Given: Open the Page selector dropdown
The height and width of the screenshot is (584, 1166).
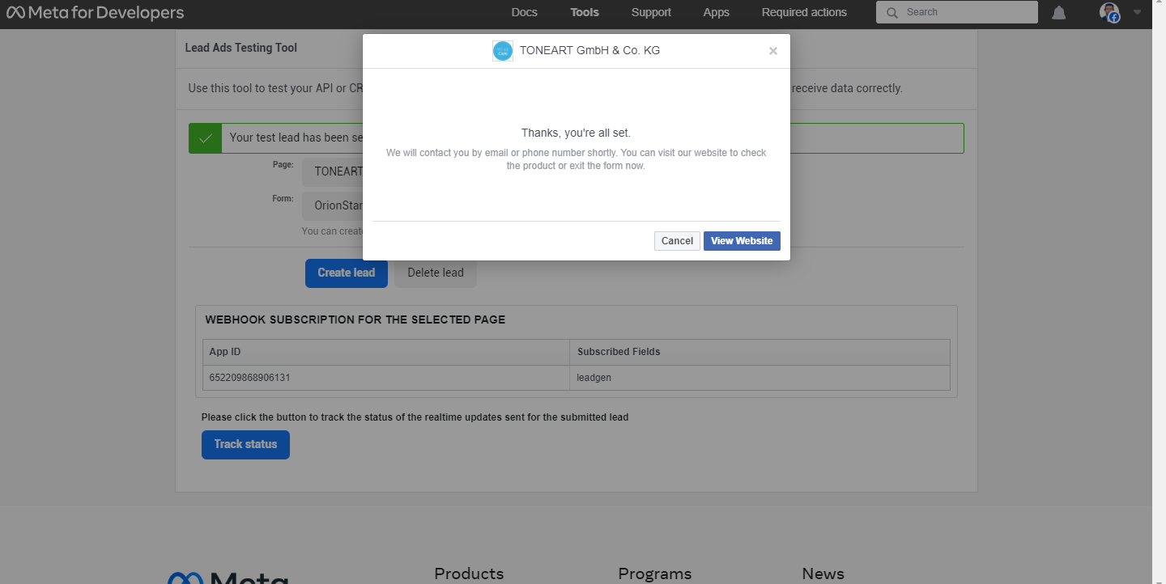Looking at the screenshot, I should pyautogui.click(x=333, y=171).
